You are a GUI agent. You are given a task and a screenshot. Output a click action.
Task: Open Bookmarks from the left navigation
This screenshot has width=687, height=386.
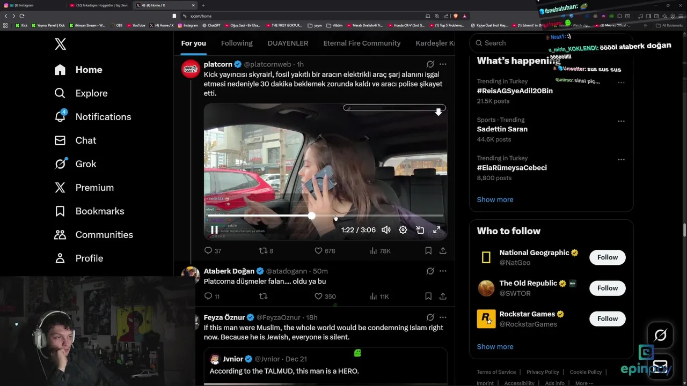click(x=89, y=211)
